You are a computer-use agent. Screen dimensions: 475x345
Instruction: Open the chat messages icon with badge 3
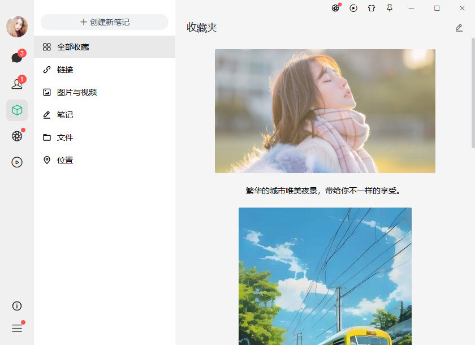pyautogui.click(x=17, y=58)
